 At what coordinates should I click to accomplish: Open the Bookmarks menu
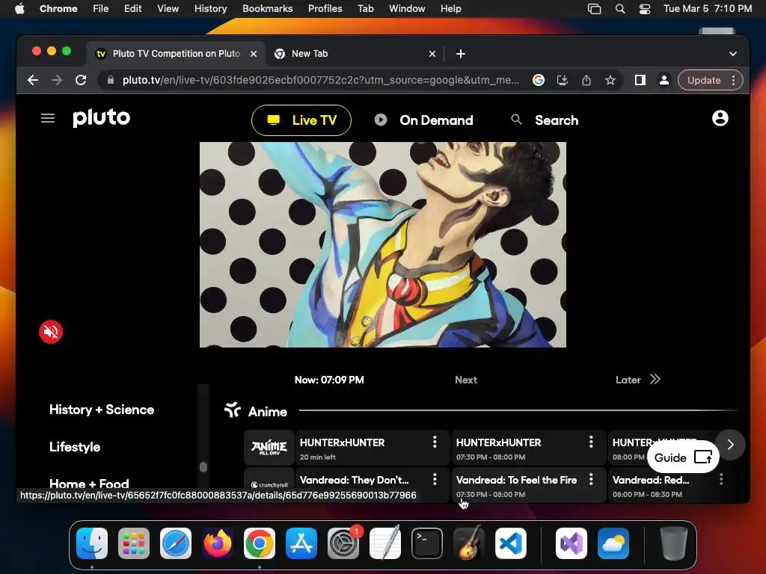(267, 8)
